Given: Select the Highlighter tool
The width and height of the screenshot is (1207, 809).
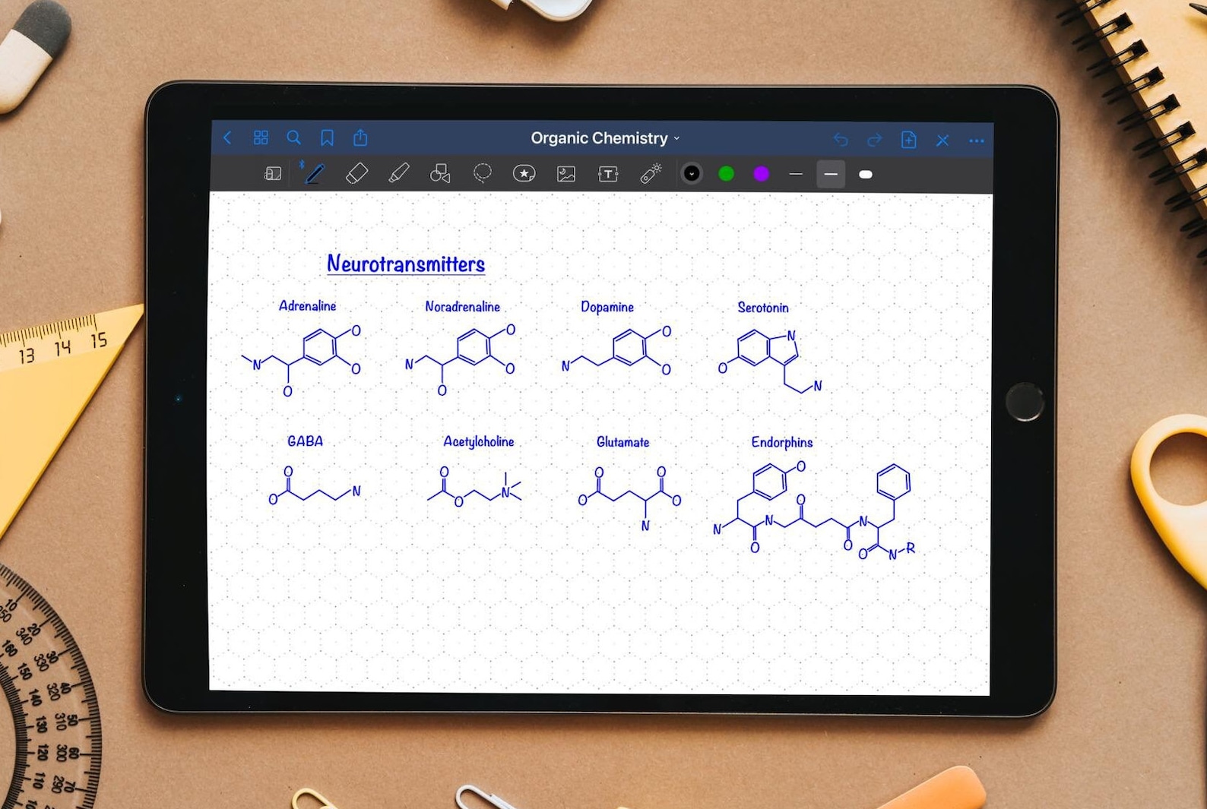Looking at the screenshot, I should click(x=398, y=173).
